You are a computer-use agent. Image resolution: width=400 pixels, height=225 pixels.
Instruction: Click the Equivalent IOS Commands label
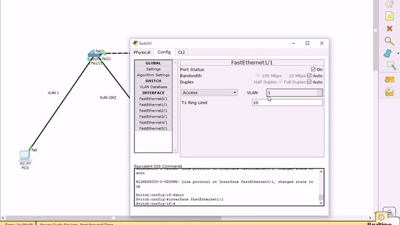158,166
